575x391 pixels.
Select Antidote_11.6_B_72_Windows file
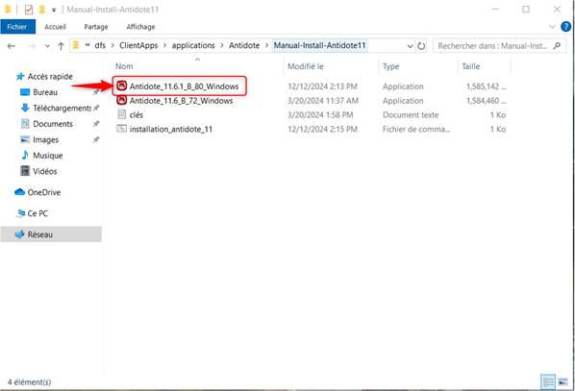pos(181,101)
